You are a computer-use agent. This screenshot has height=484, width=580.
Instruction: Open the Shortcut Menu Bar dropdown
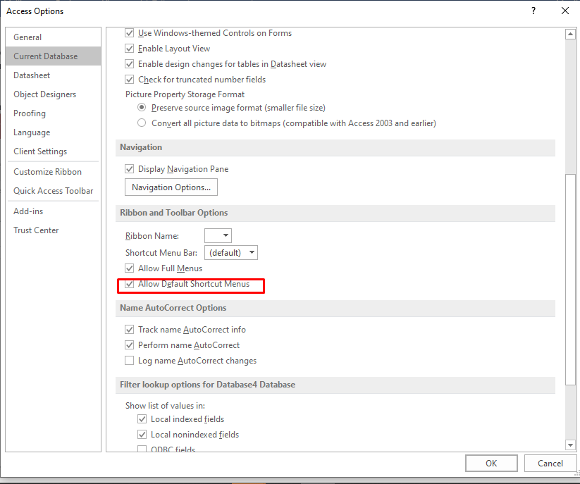click(x=231, y=252)
